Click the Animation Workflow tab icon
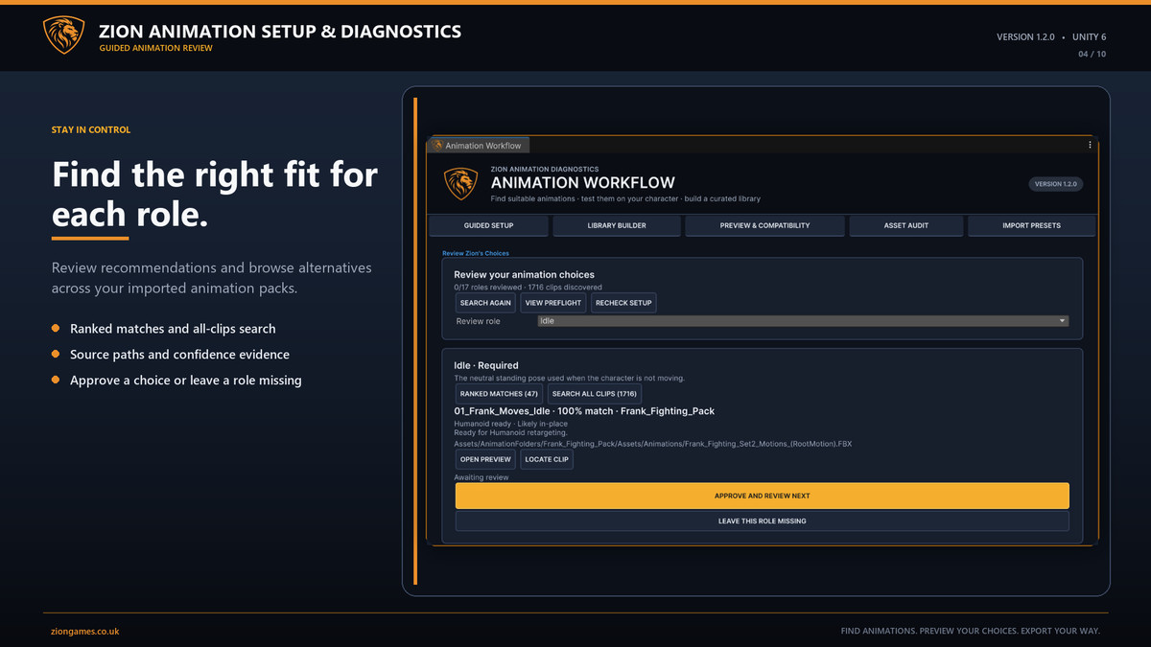The height and width of the screenshot is (647, 1151). [x=438, y=146]
